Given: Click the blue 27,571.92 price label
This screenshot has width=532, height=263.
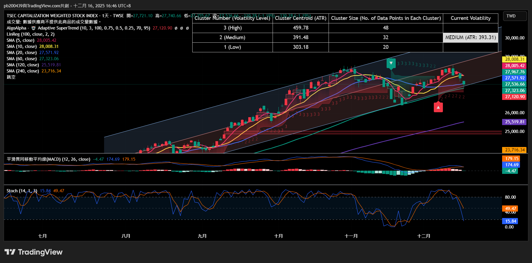Looking at the screenshot, I should pos(514,78).
